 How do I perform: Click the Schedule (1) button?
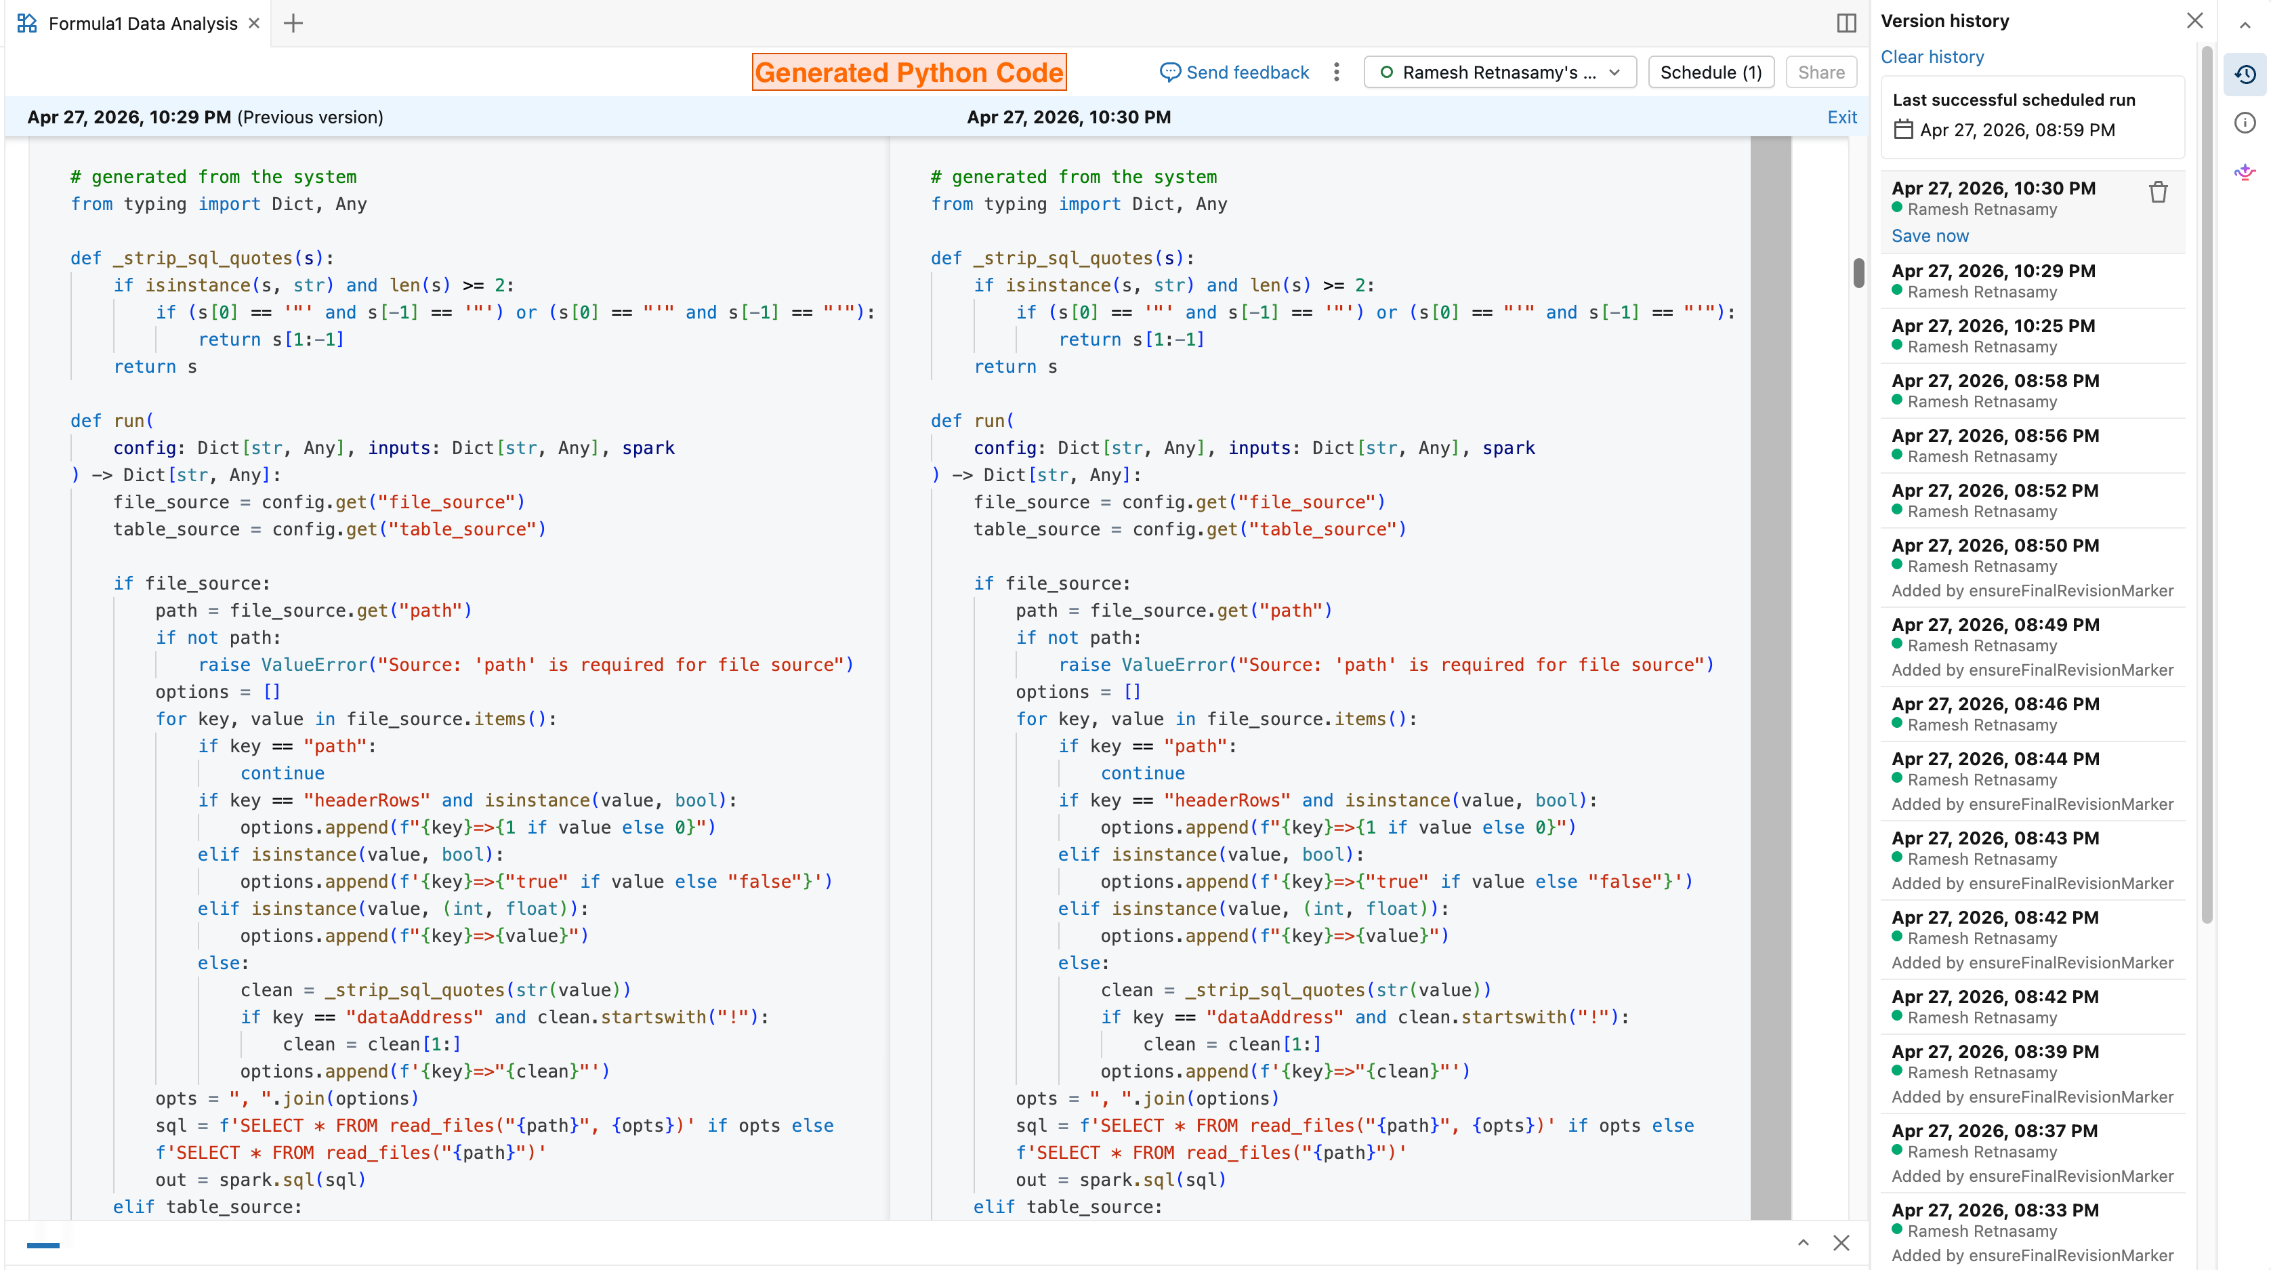1710,73
